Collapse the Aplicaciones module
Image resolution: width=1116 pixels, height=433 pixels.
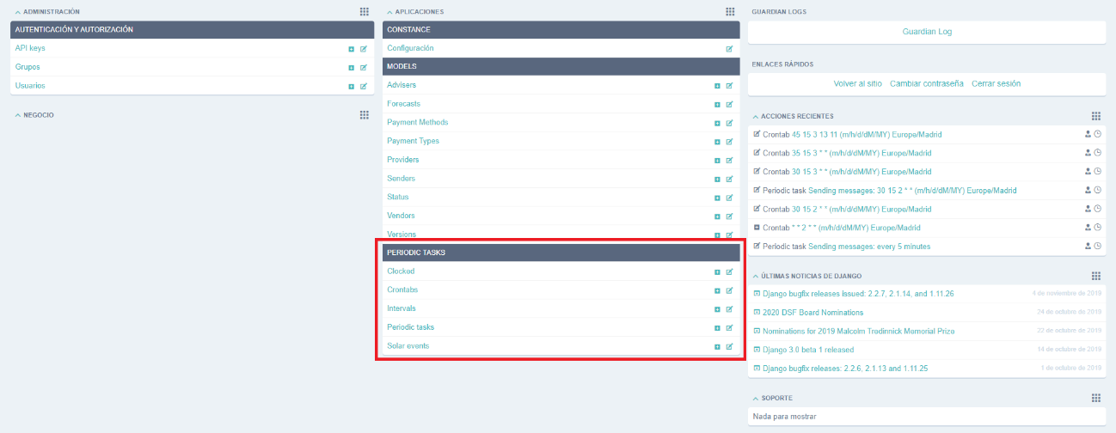coord(389,12)
